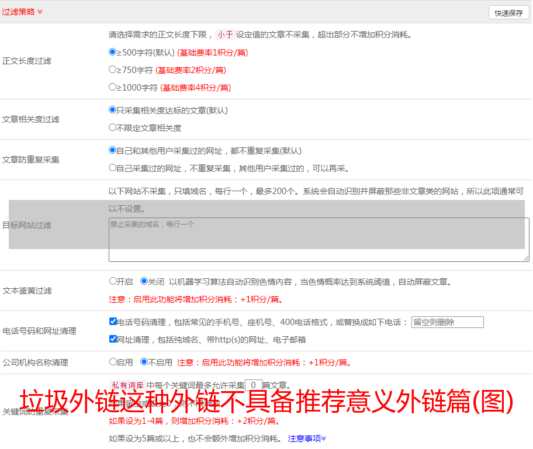Toggle 电话号码清理 checkbox

tap(113, 322)
